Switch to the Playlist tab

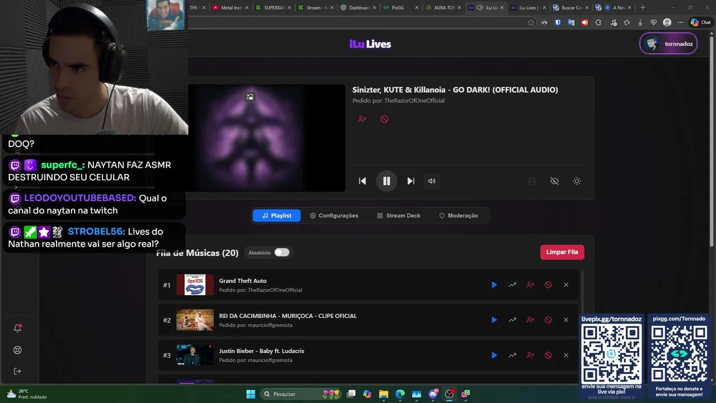pyautogui.click(x=276, y=215)
